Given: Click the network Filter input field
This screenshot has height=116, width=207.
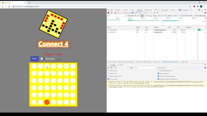Looking at the screenshot, I should 116,16.
